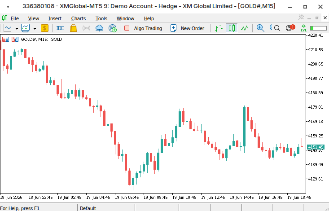The width and height of the screenshot is (329, 211).
Task: Click the 4139.49 price scale value
Action: click(316, 165)
